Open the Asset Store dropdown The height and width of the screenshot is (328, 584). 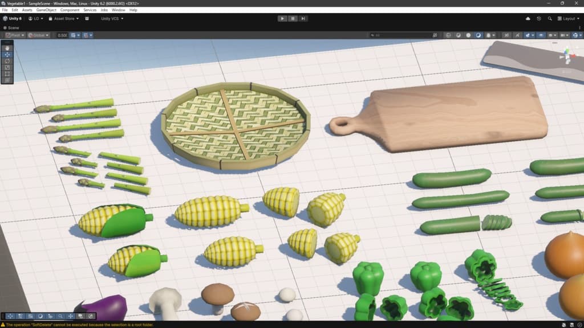tap(64, 19)
